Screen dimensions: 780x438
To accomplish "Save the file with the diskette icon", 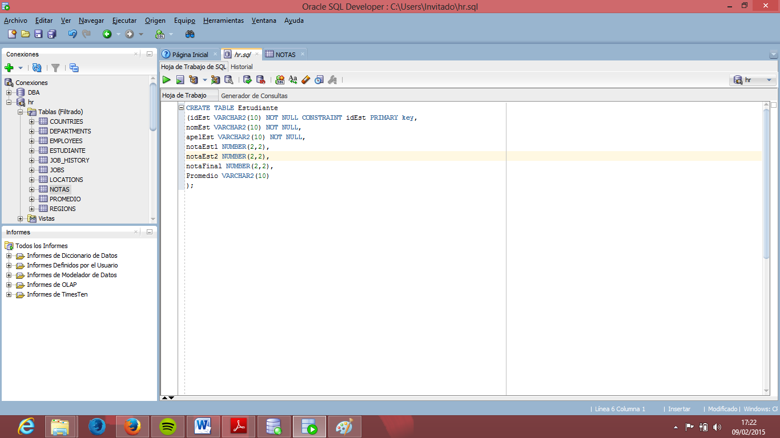I will (x=38, y=34).
